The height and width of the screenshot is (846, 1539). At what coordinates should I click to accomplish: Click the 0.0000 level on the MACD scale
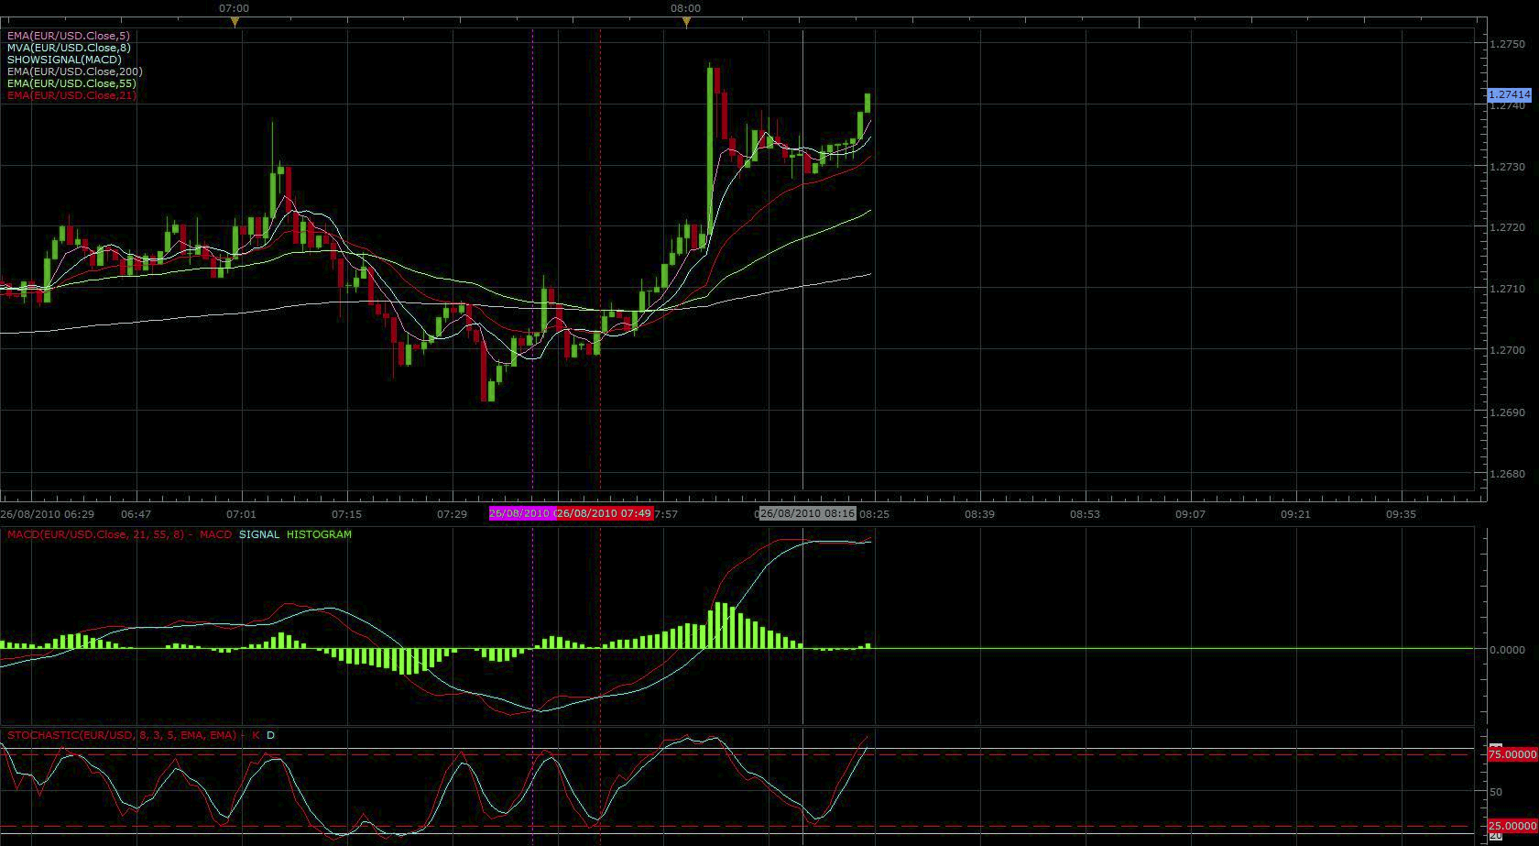tap(1508, 650)
